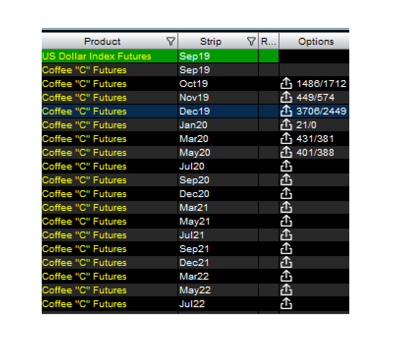Screen dimensions: 393x345
Task: Open options icon for May20 Coffee row
Action: click(x=286, y=152)
